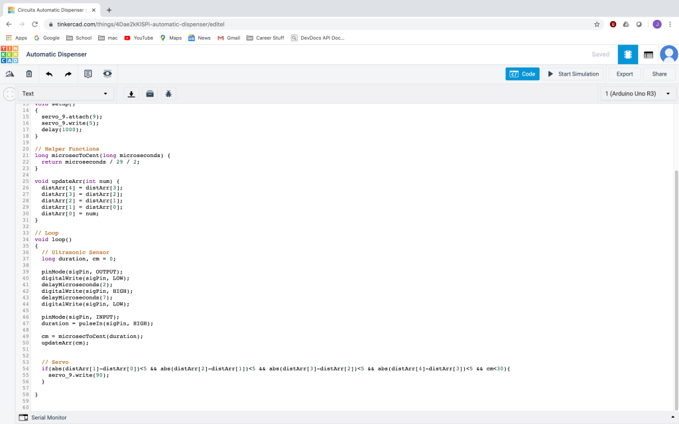The image size is (679, 424).
Task: Click the Automatic Dispenser project title
Action: 56,54
